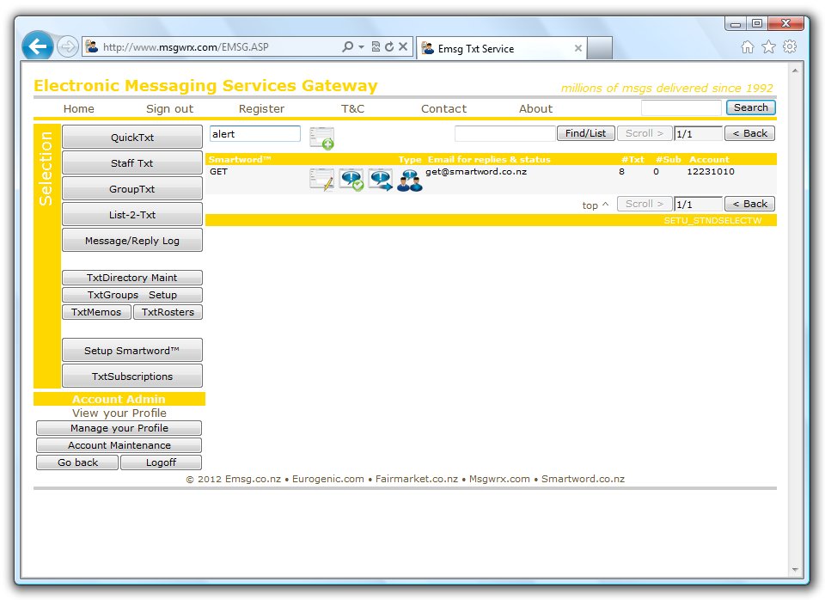
Task: Open the Contact menu item
Action: [x=443, y=109]
